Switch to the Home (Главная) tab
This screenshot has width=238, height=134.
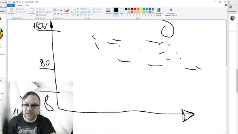(19, 5)
